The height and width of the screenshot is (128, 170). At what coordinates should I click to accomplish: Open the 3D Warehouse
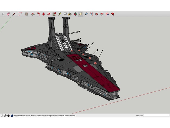(x=97, y=14)
